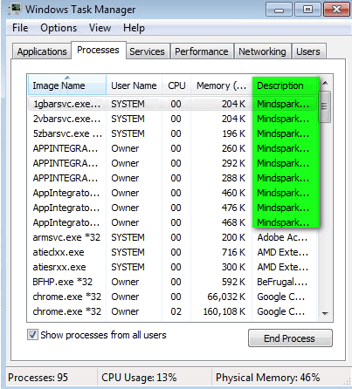The height and width of the screenshot is (389, 352).
Task: Click the Task Manager title bar icon
Action: [15, 9]
